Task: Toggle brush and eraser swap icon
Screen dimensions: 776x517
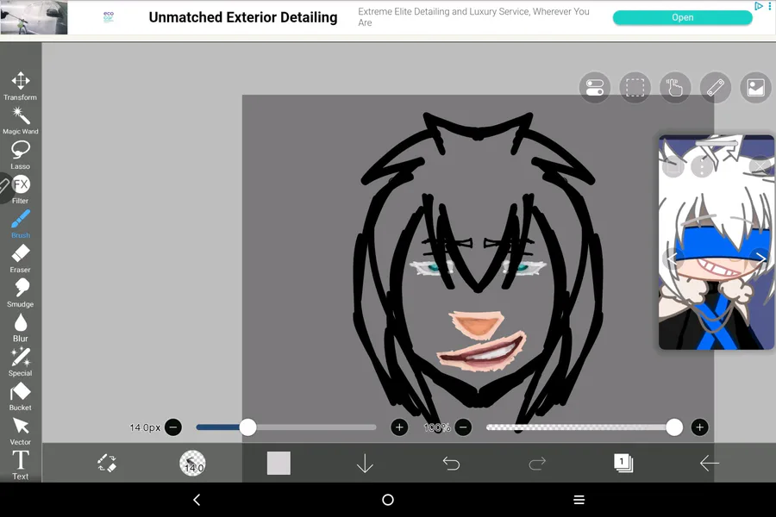Action: point(106,463)
